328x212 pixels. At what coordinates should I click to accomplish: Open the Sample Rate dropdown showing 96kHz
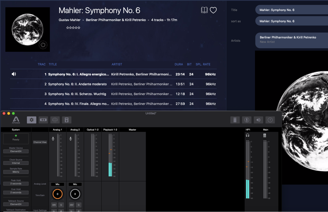point(16,172)
